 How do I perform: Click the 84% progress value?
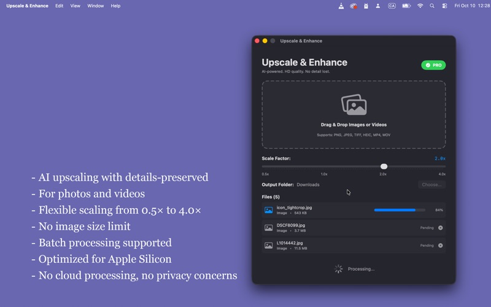[439, 210]
